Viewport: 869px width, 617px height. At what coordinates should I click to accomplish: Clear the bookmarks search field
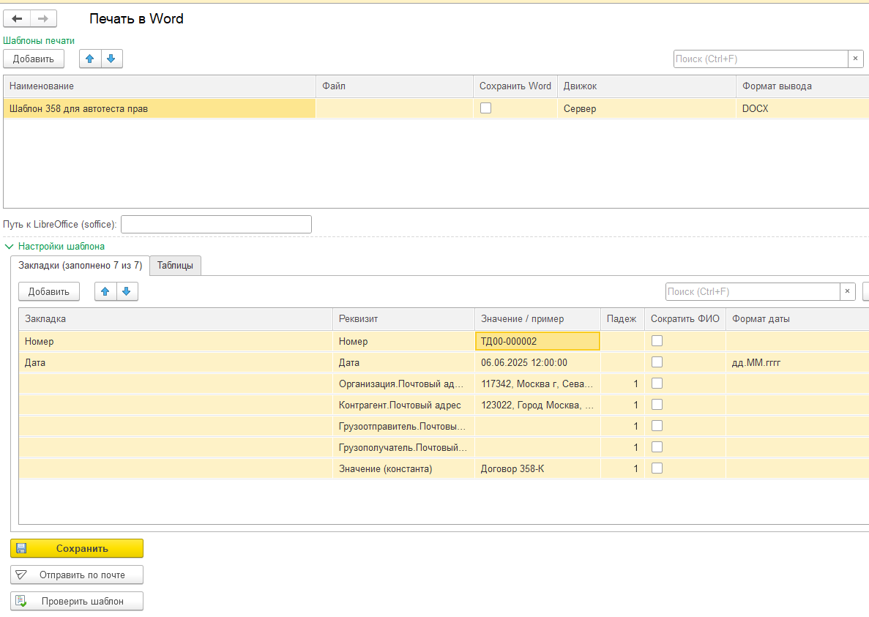point(847,291)
